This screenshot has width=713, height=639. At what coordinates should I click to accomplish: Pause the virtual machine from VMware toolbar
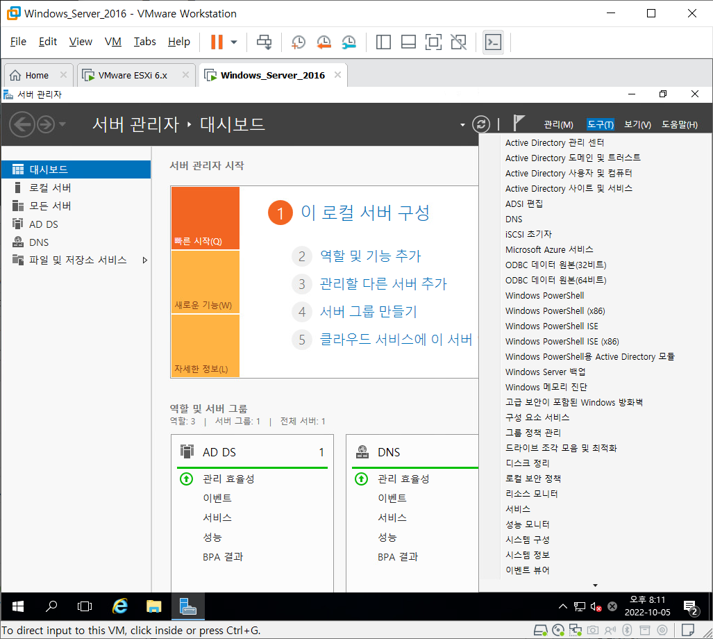click(217, 42)
